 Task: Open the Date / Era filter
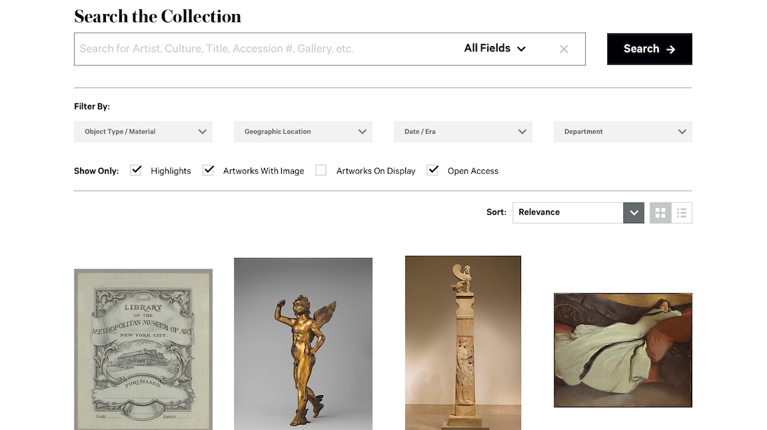click(463, 131)
